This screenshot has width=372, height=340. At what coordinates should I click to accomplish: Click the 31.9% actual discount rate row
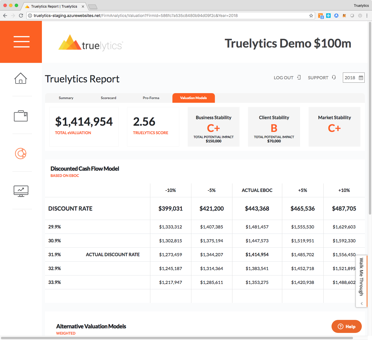tap(205, 255)
